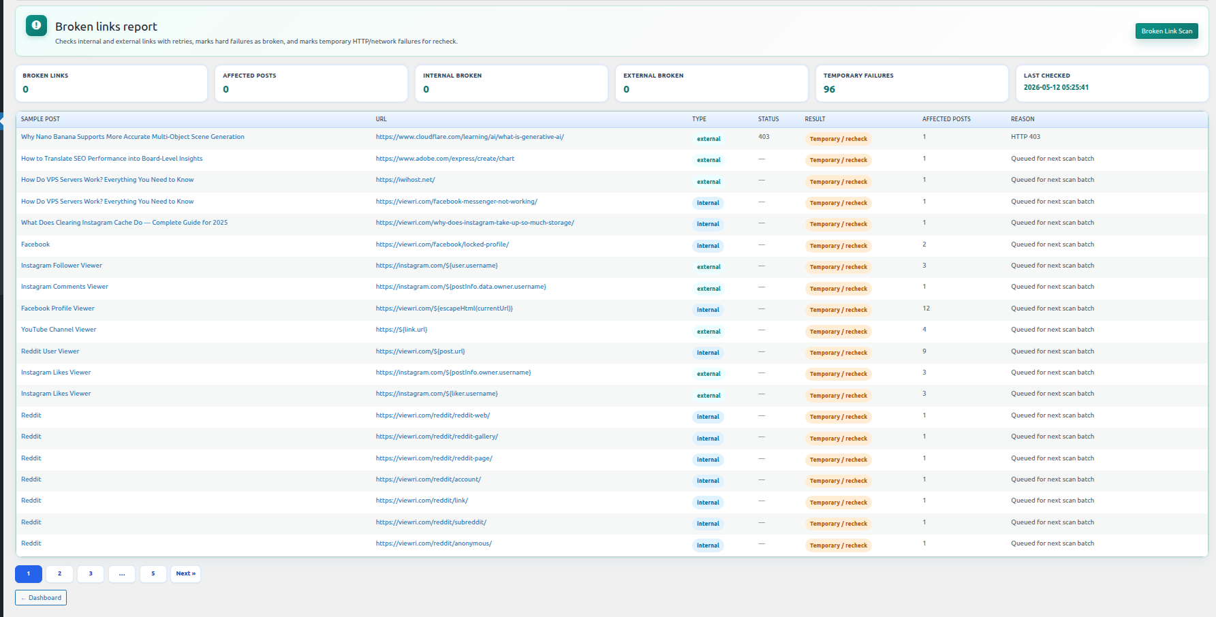Open postInfo.data.owner.username URL

(461, 287)
